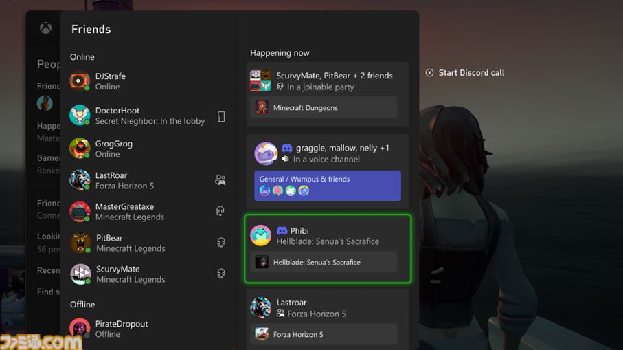Click headset icon beside PitBear

point(221,242)
